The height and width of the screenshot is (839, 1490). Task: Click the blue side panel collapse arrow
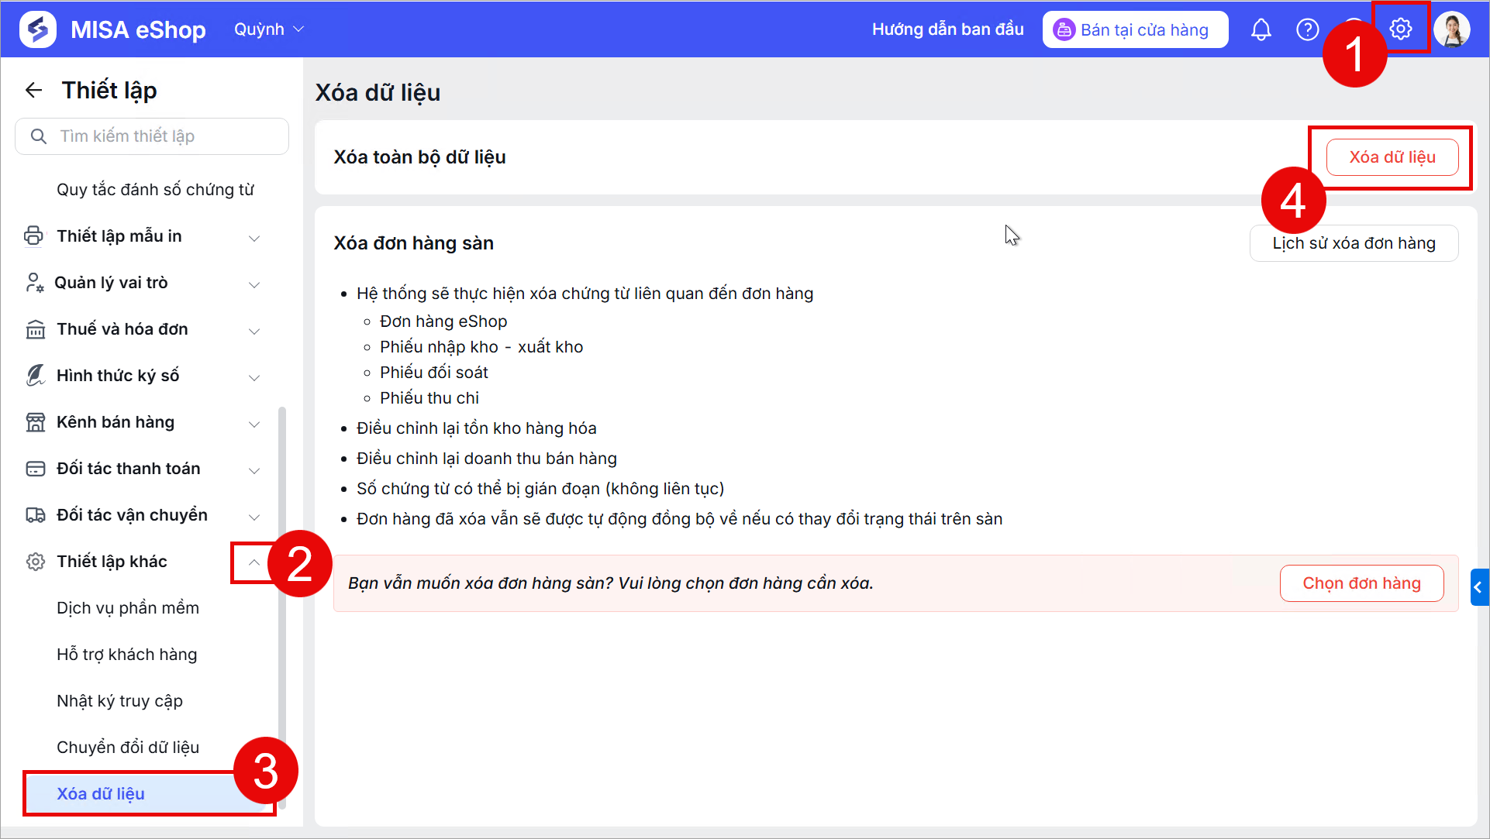(x=1478, y=587)
